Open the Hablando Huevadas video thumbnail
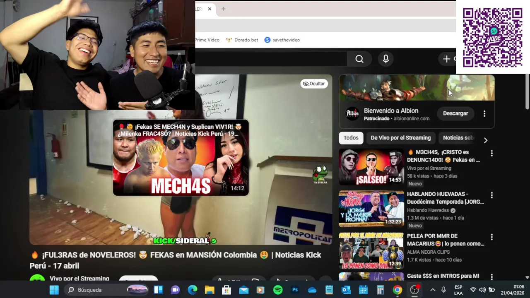Viewport: 530px width, 298px height. point(371,209)
